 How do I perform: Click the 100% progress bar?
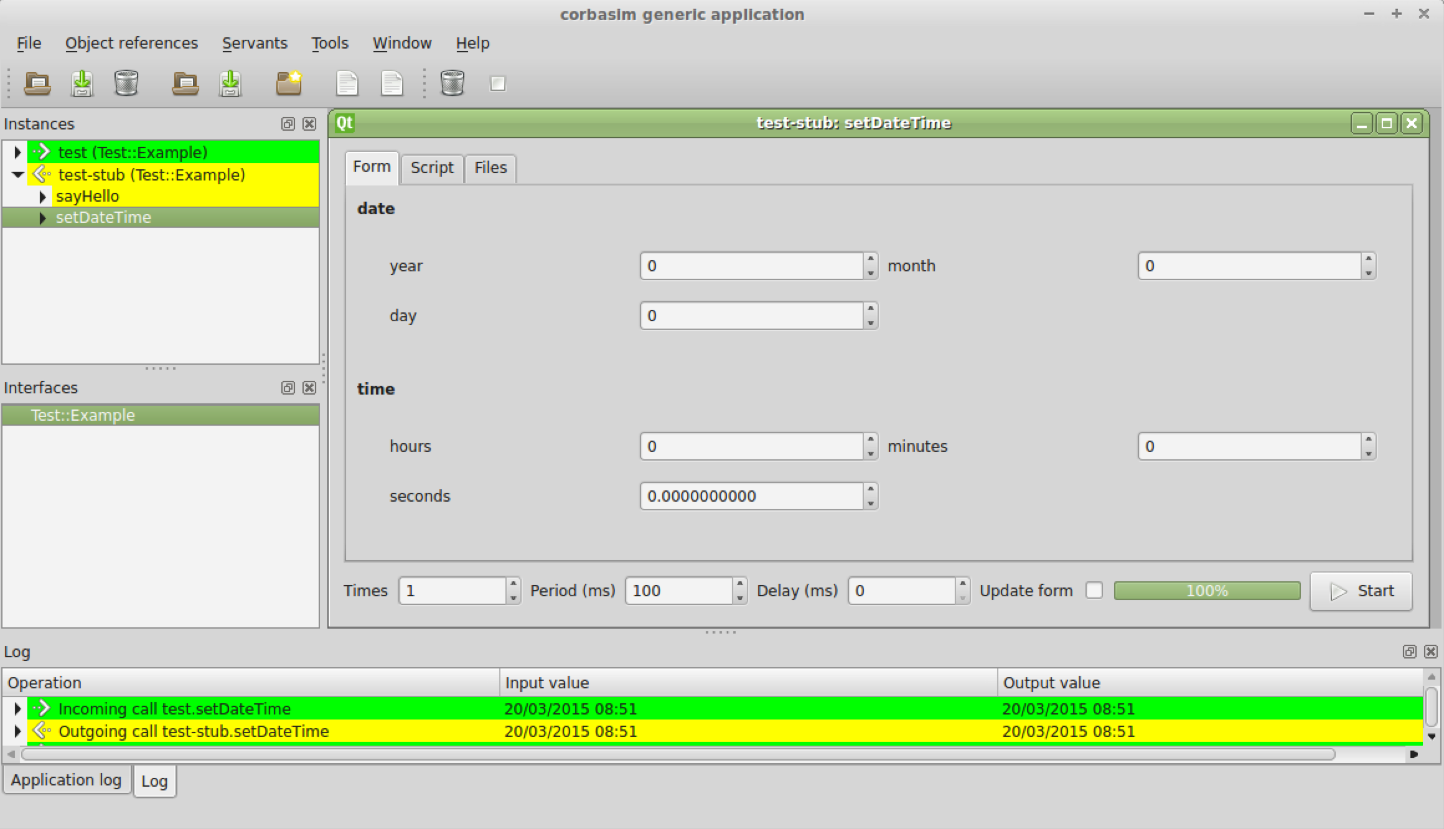[1206, 591]
